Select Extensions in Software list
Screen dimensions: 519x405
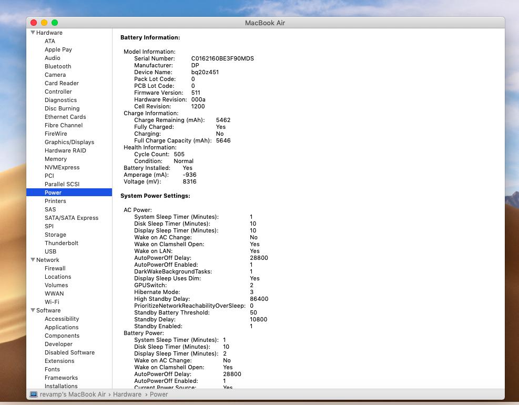click(x=59, y=361)
